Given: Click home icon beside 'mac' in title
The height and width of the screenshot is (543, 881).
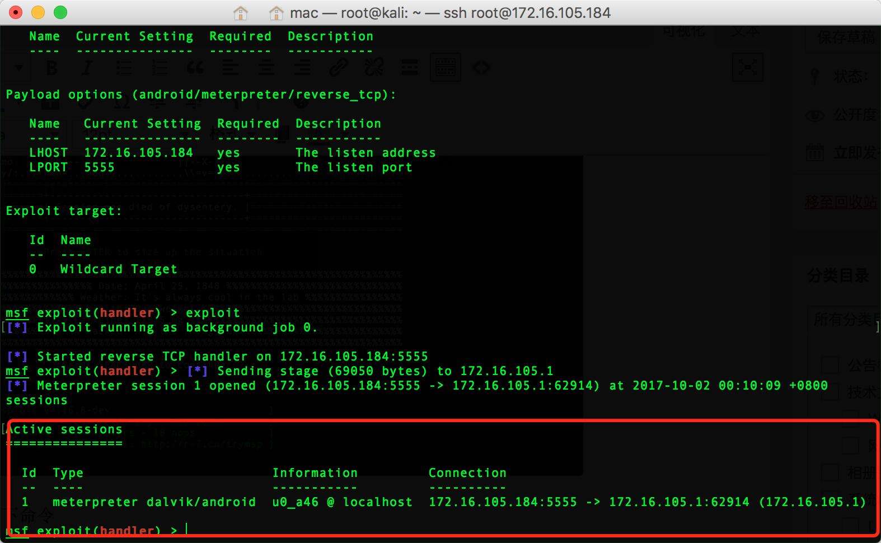Looking at the screenshot, I should click(x=275, y=13).
